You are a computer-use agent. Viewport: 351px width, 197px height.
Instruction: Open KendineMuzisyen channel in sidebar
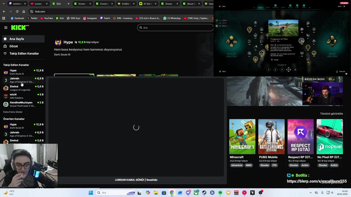click(x=23, y=104)
